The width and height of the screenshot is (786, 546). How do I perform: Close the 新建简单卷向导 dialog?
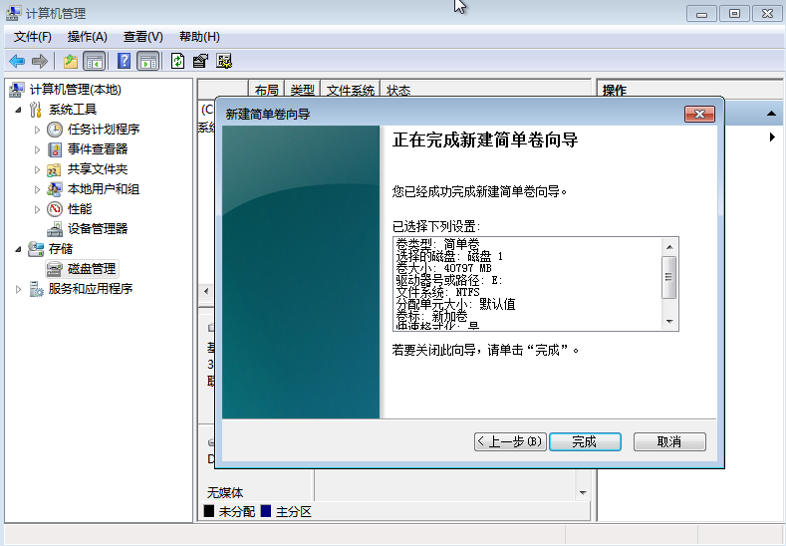[699, 114]
